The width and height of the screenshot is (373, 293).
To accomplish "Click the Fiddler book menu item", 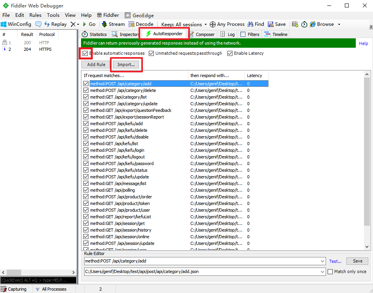I will click(x=108, y=15).
